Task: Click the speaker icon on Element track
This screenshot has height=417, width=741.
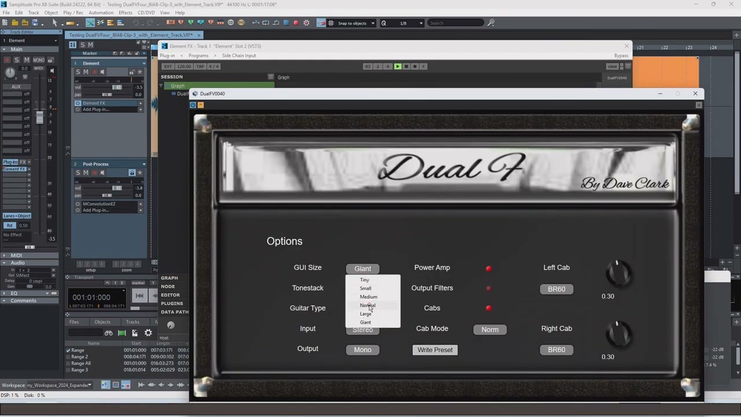Action: point(102,72)
